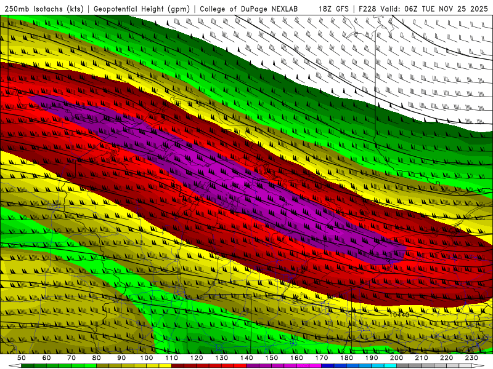
Task: Click the '120' value on the color scale
Action: (x=197, y=358)
